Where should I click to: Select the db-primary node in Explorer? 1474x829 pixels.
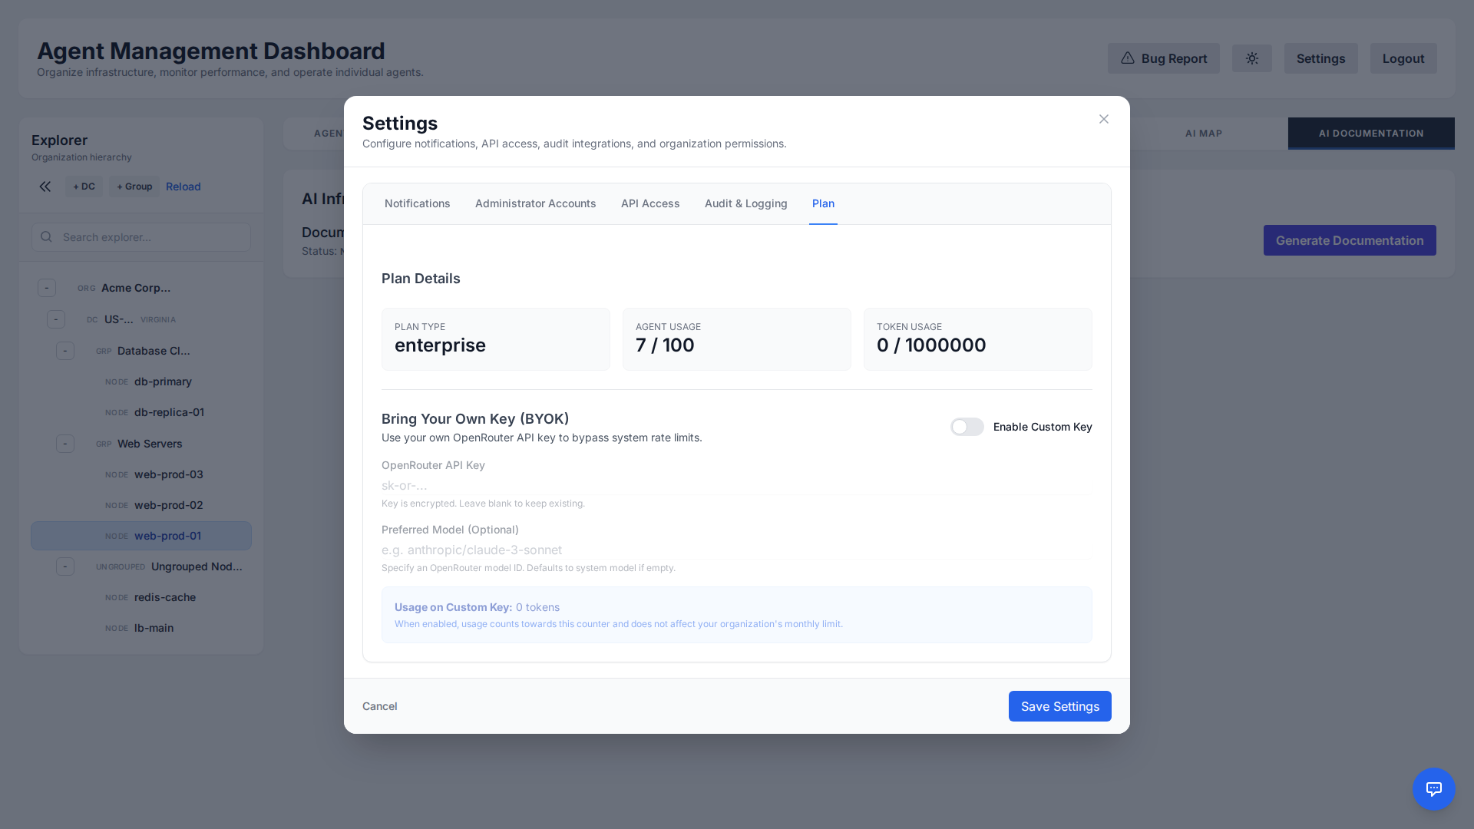click(163, 381)
